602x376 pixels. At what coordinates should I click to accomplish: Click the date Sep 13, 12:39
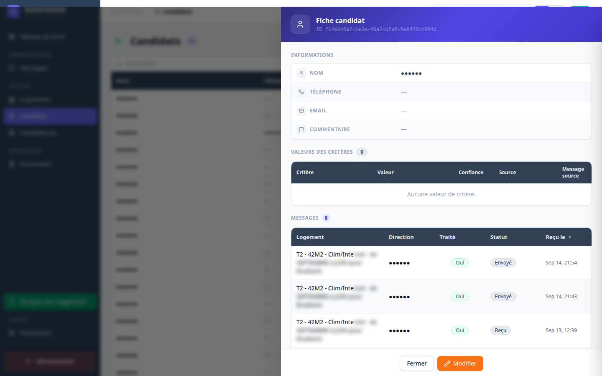point(561,330)
